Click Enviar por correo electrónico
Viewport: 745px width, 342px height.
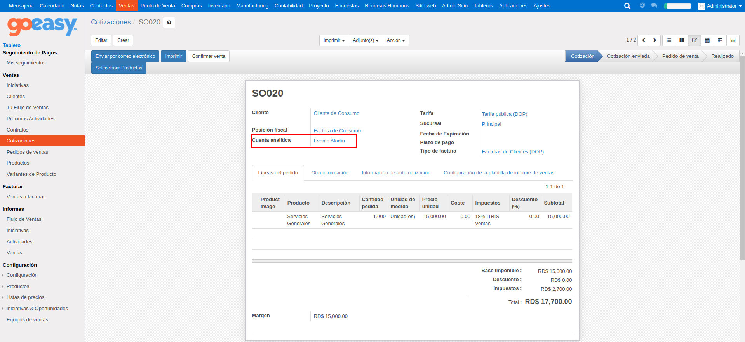point(125,56)
